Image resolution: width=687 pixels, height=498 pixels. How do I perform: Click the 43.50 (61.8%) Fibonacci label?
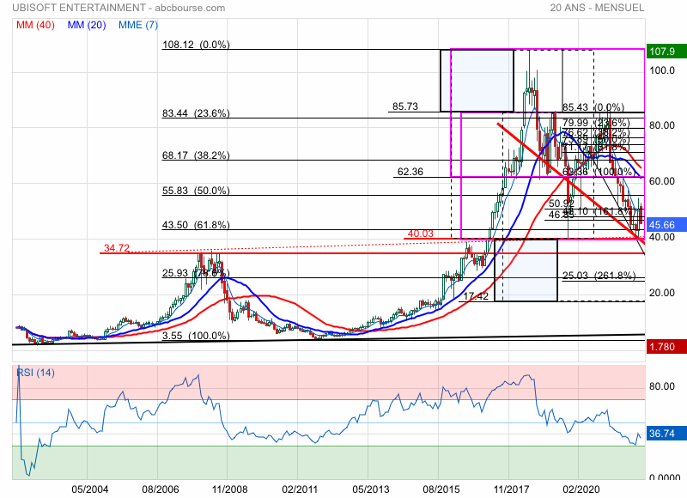coord(196,225)
